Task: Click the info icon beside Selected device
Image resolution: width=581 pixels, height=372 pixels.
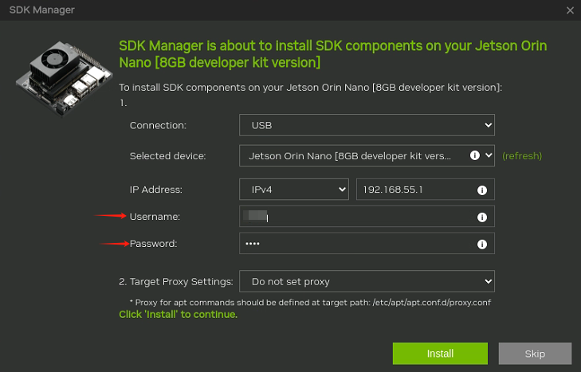Action: (x=474, y=155)
